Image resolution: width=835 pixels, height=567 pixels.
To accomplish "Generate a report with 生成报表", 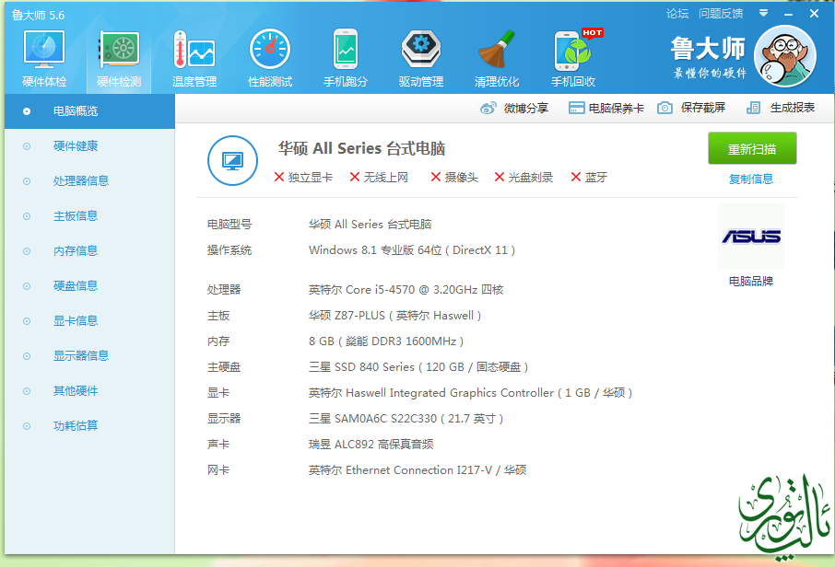I will tap(781, 108).
